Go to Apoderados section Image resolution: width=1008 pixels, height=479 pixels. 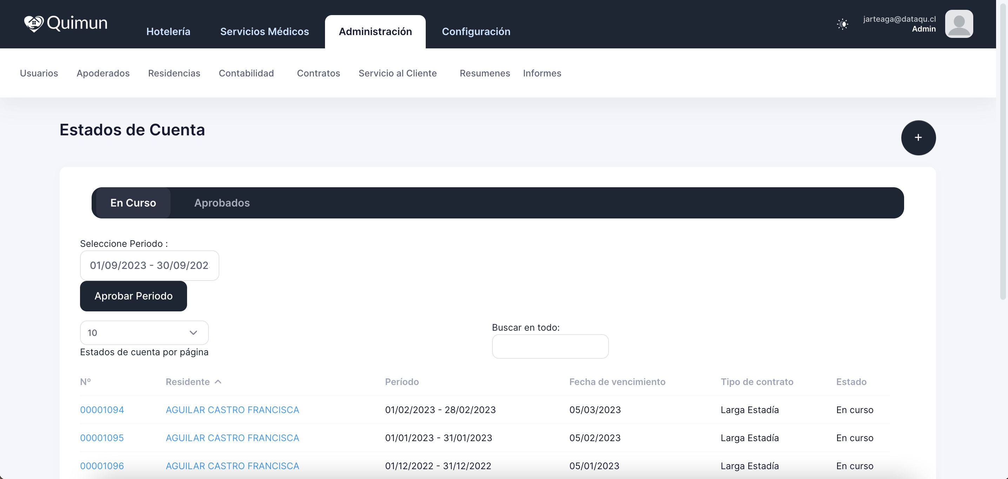click(103, 73)
